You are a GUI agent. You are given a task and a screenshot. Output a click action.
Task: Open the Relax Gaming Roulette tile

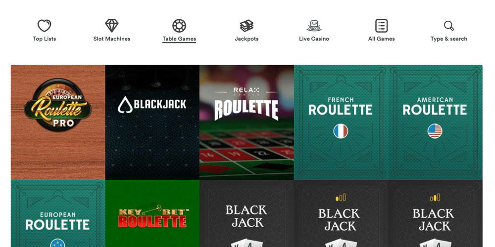[x=247, y=122]
